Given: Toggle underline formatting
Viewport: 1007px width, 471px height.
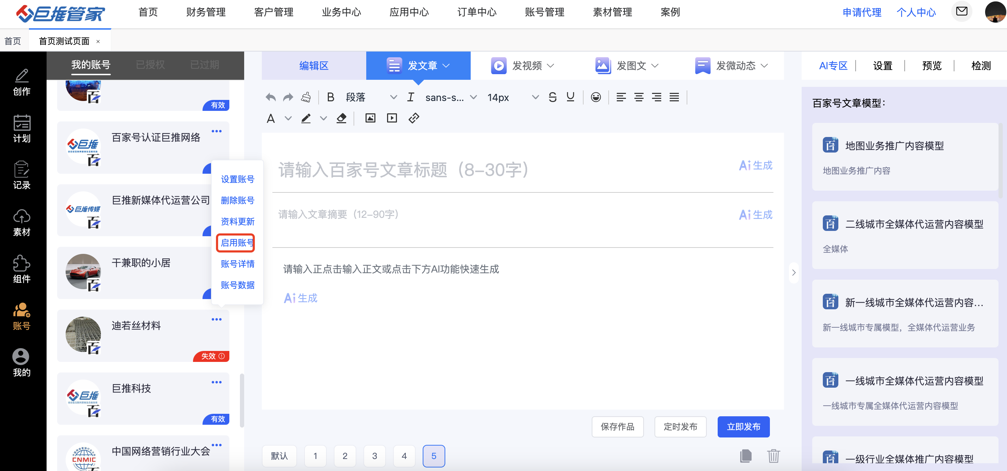Looking at the screenshot, I should click(570, 97).
